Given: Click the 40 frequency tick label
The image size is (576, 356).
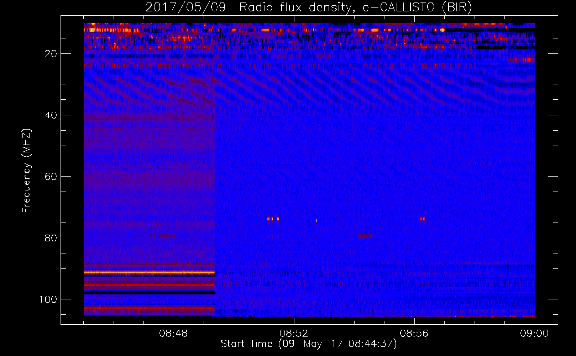Looking at the screenshot, I should click(x=51, y=115).
